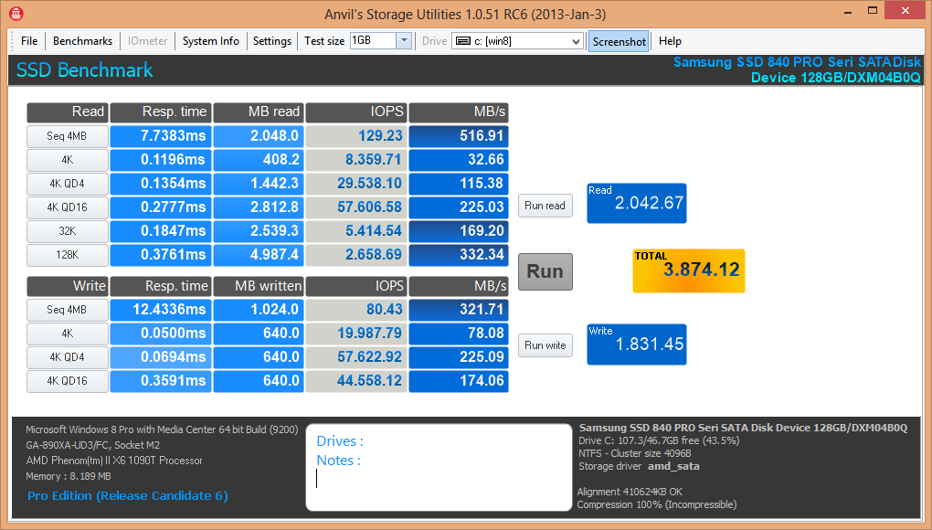Viewport: 932px width, 530px height.
Task: Select the read 4K QD16 test button
Action: click(x=68, y=207)
